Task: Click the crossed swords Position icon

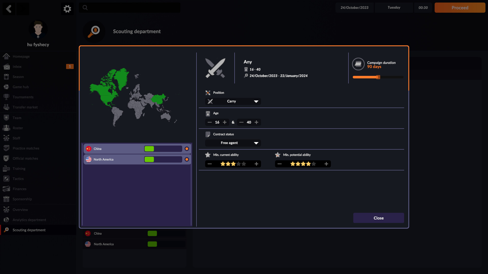Action: point(208,93)
